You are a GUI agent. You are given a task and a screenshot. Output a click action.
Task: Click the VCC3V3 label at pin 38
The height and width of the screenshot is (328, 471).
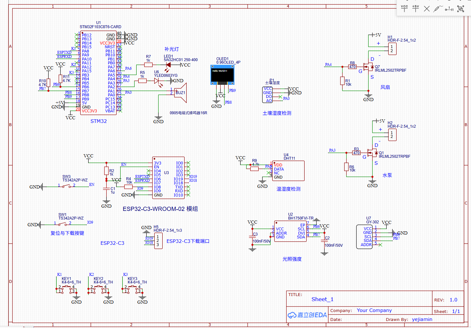(x=107, y=43)
